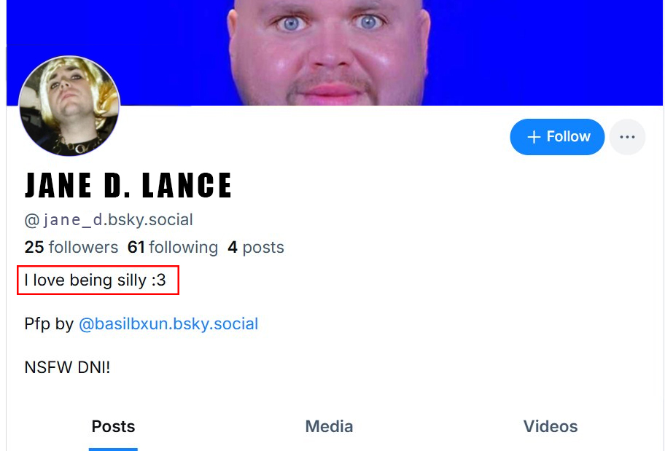Switch to the Posts tab

113,426
